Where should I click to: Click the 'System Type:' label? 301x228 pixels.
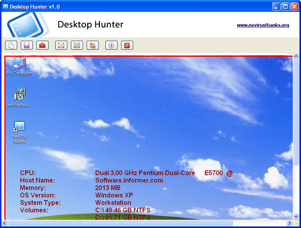[40, 203]
